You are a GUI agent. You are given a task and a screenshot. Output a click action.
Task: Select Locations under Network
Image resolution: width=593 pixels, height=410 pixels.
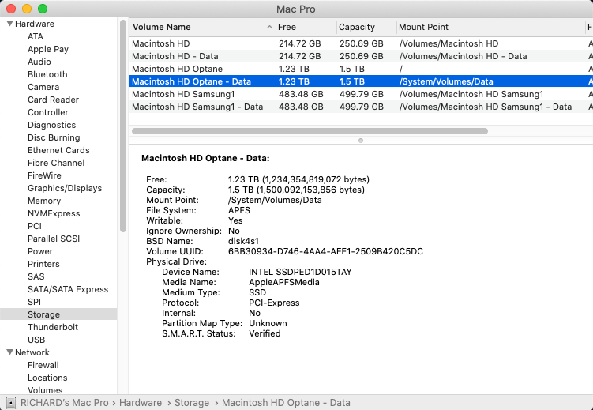pyautogui.click(x=47, y=378)
